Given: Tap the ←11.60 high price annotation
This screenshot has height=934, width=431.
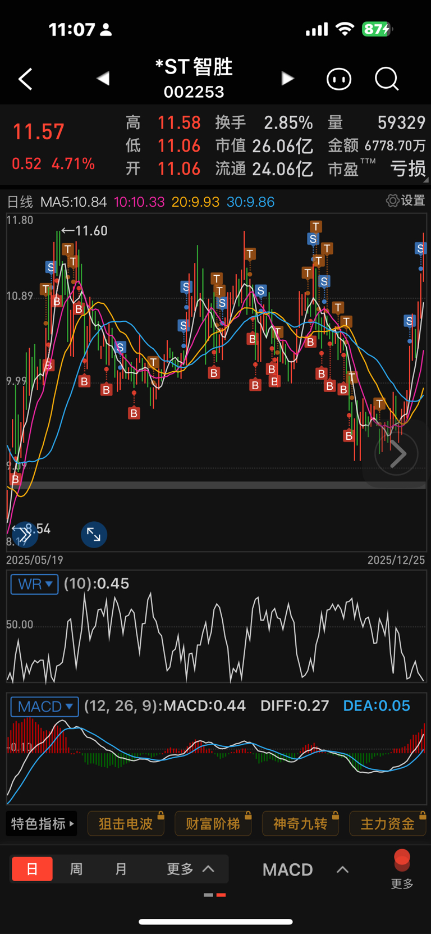Looking at the screenshot, I should (x=84, y=231).
